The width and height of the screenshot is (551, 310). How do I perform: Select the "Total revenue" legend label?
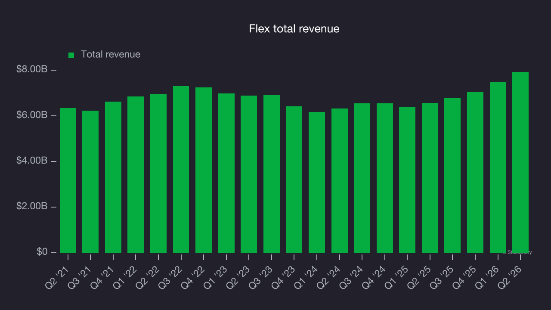tap(111, 55)
